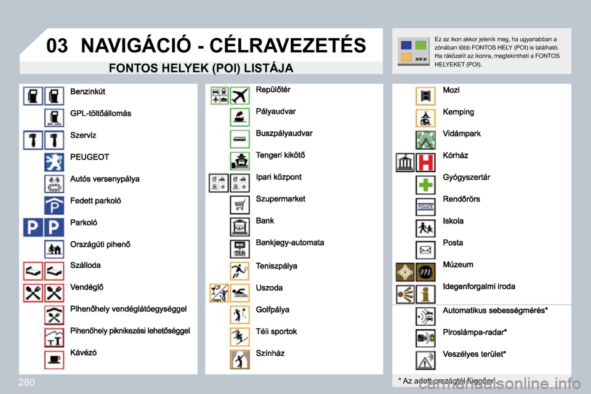Click the Fedett parkoló covered parking icon
This screenshot has width=591, height=394.
(54, 206)
